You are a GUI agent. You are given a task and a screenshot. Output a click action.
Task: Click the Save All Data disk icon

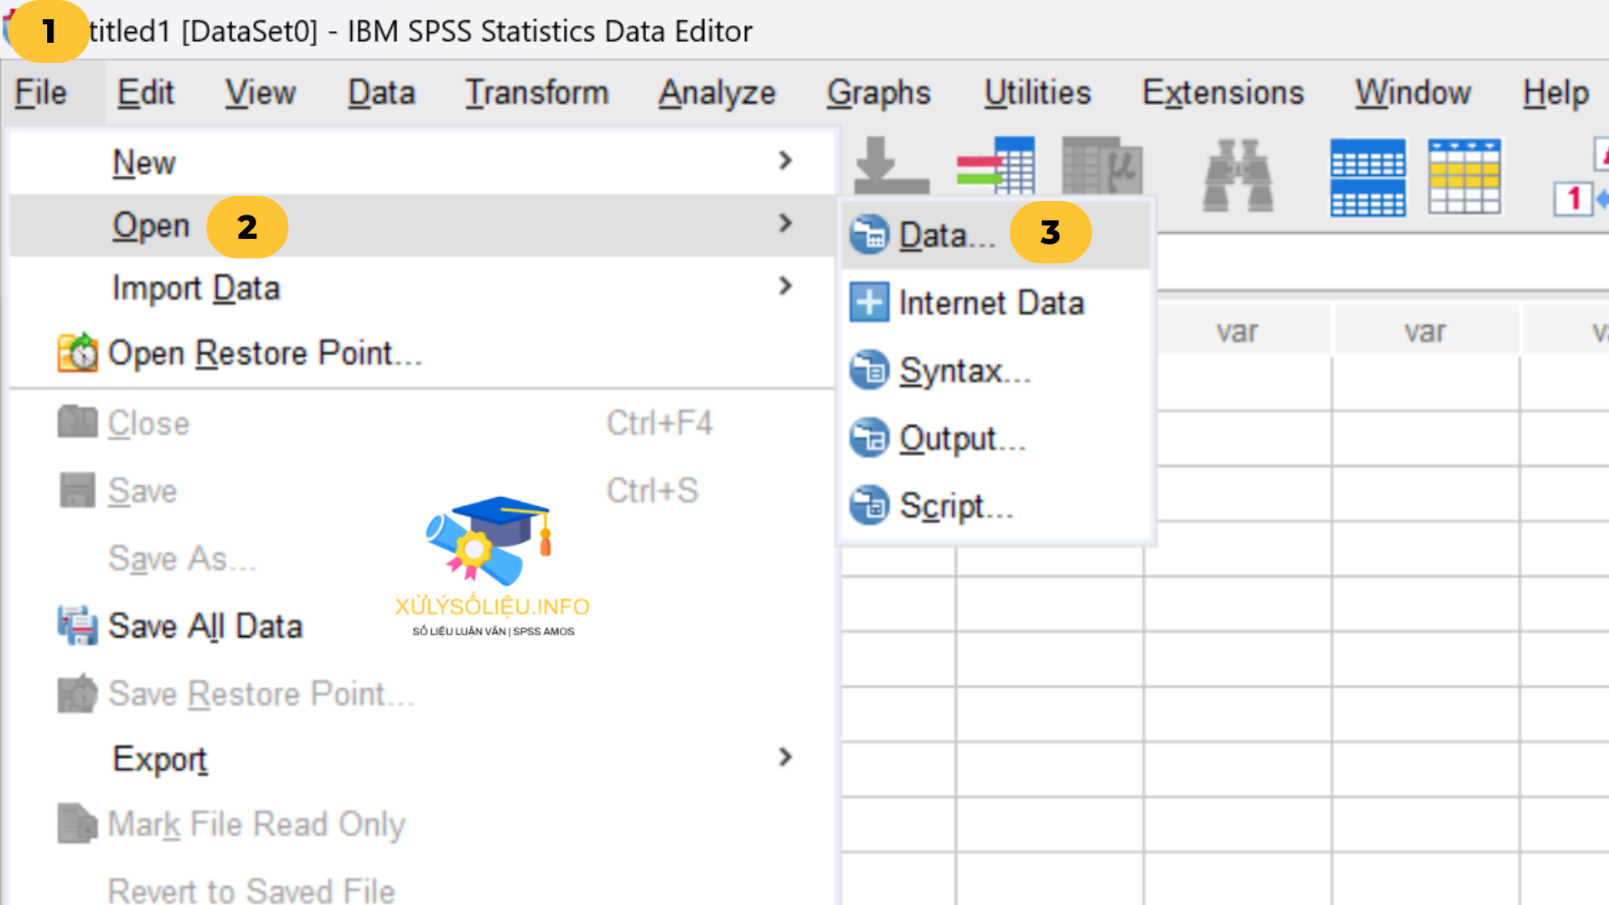[78, 625]
